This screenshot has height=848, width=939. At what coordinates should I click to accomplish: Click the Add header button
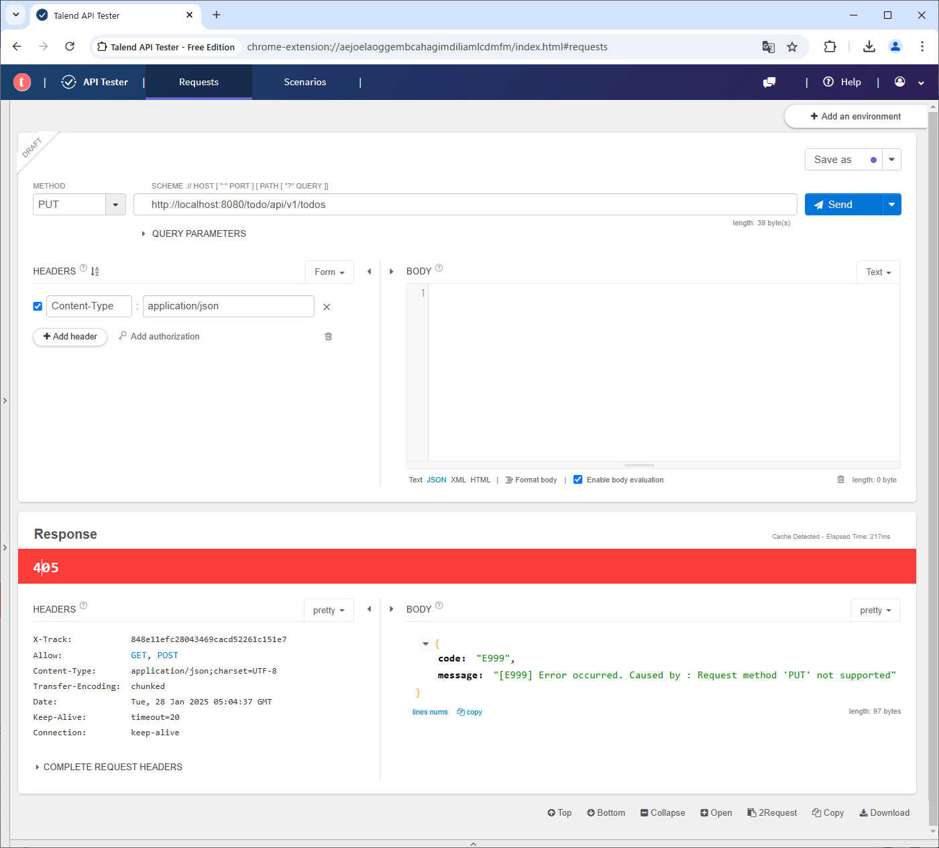pyautogui.click(x=70, y=336)
